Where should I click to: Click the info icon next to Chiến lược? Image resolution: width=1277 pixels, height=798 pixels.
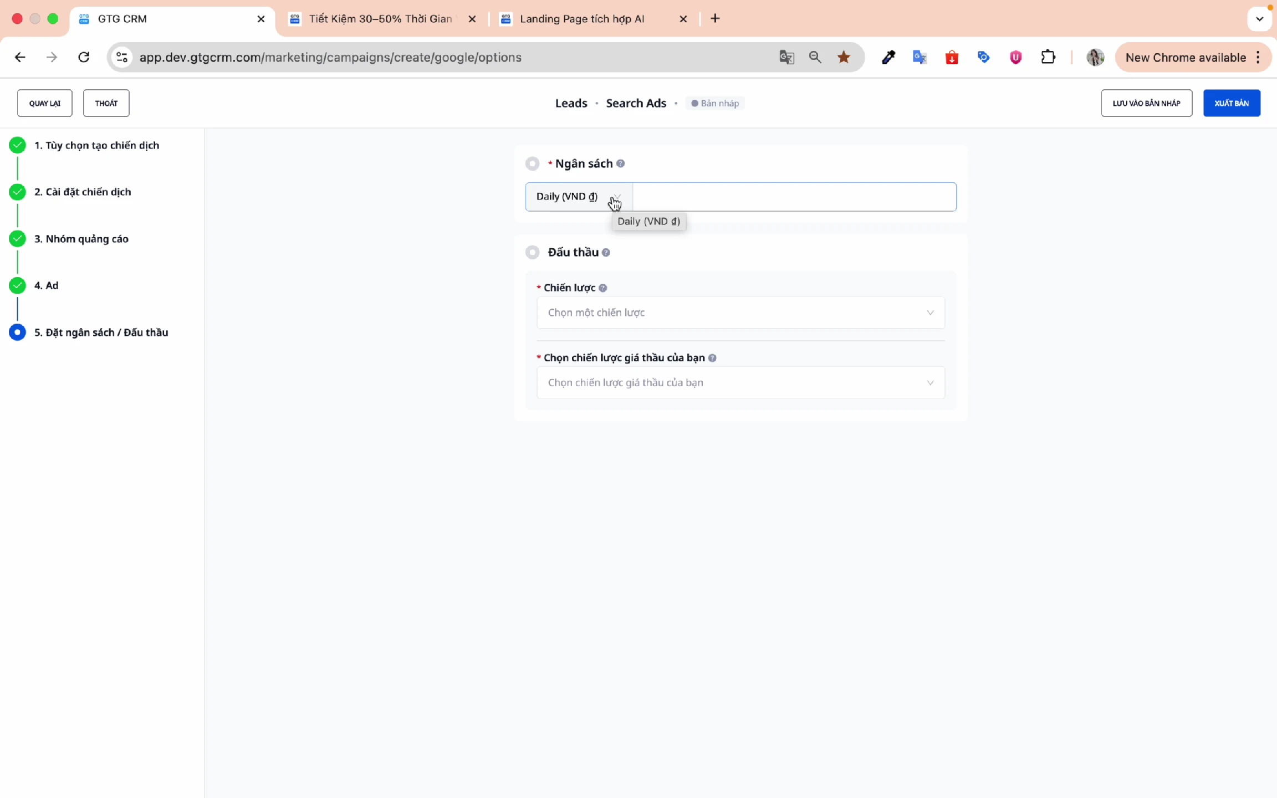603,288
